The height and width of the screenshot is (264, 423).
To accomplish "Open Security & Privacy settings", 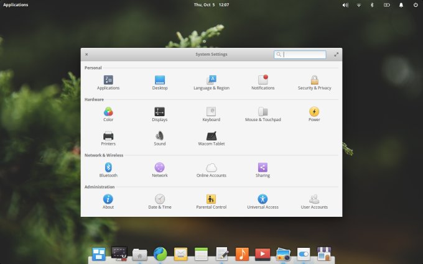I will 314,83.
